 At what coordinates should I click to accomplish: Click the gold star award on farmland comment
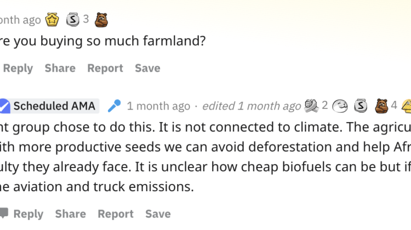(x=52, y=20)
